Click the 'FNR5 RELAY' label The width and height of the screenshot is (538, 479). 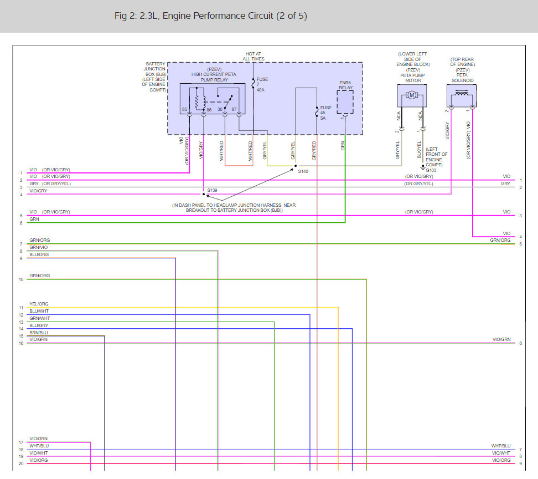point(345,85)
